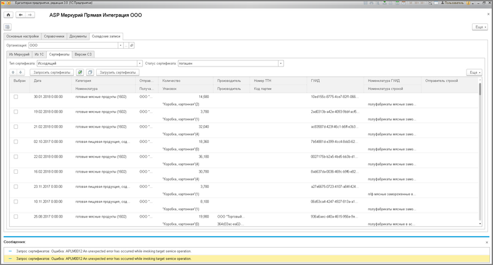
Task: Click the uncheck-all squares icon in toolbar
Action: 90,72
